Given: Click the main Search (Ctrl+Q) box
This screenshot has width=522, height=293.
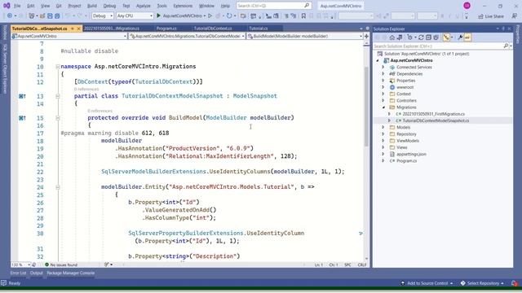Looking at the screenshot, I should coord(273,6).
